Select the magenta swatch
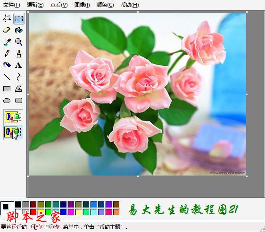Image resolution: width=265 pixels, height=232 pixels. click(71, 212)
